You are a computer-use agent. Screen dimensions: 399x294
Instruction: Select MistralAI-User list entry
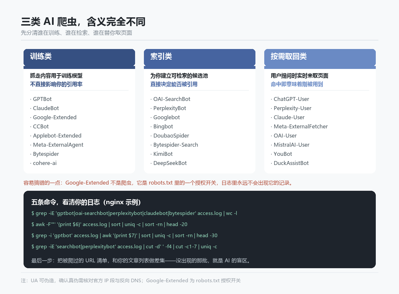tap(290, 145)
